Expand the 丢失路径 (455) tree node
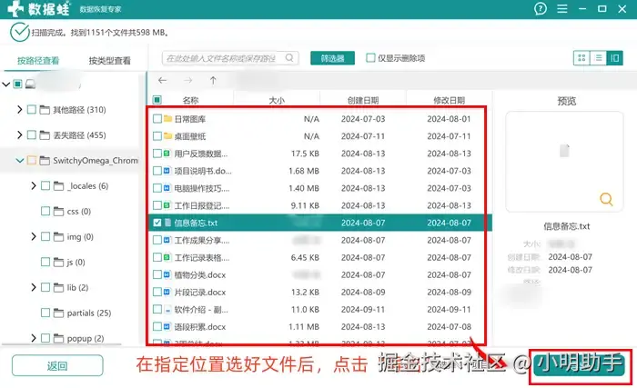The width and height of the screenshot is (637, 388). point(19,134)
